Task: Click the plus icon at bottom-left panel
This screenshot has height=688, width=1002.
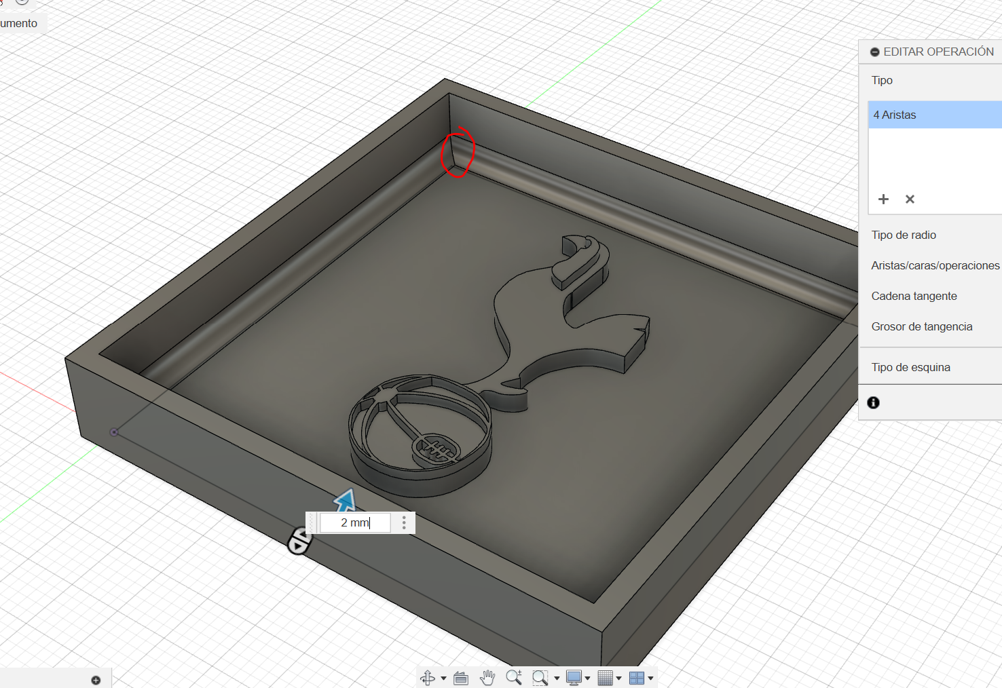Action: pyautogui.click(x=96, y=680)
